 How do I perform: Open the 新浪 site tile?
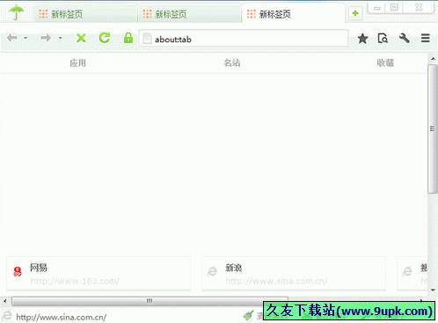click(x=294, y=274)
